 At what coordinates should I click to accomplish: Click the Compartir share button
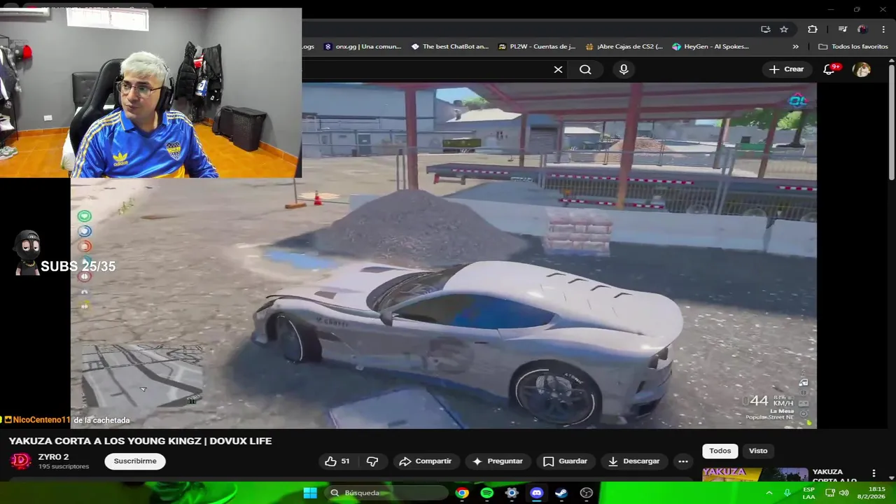coord(425,461)
